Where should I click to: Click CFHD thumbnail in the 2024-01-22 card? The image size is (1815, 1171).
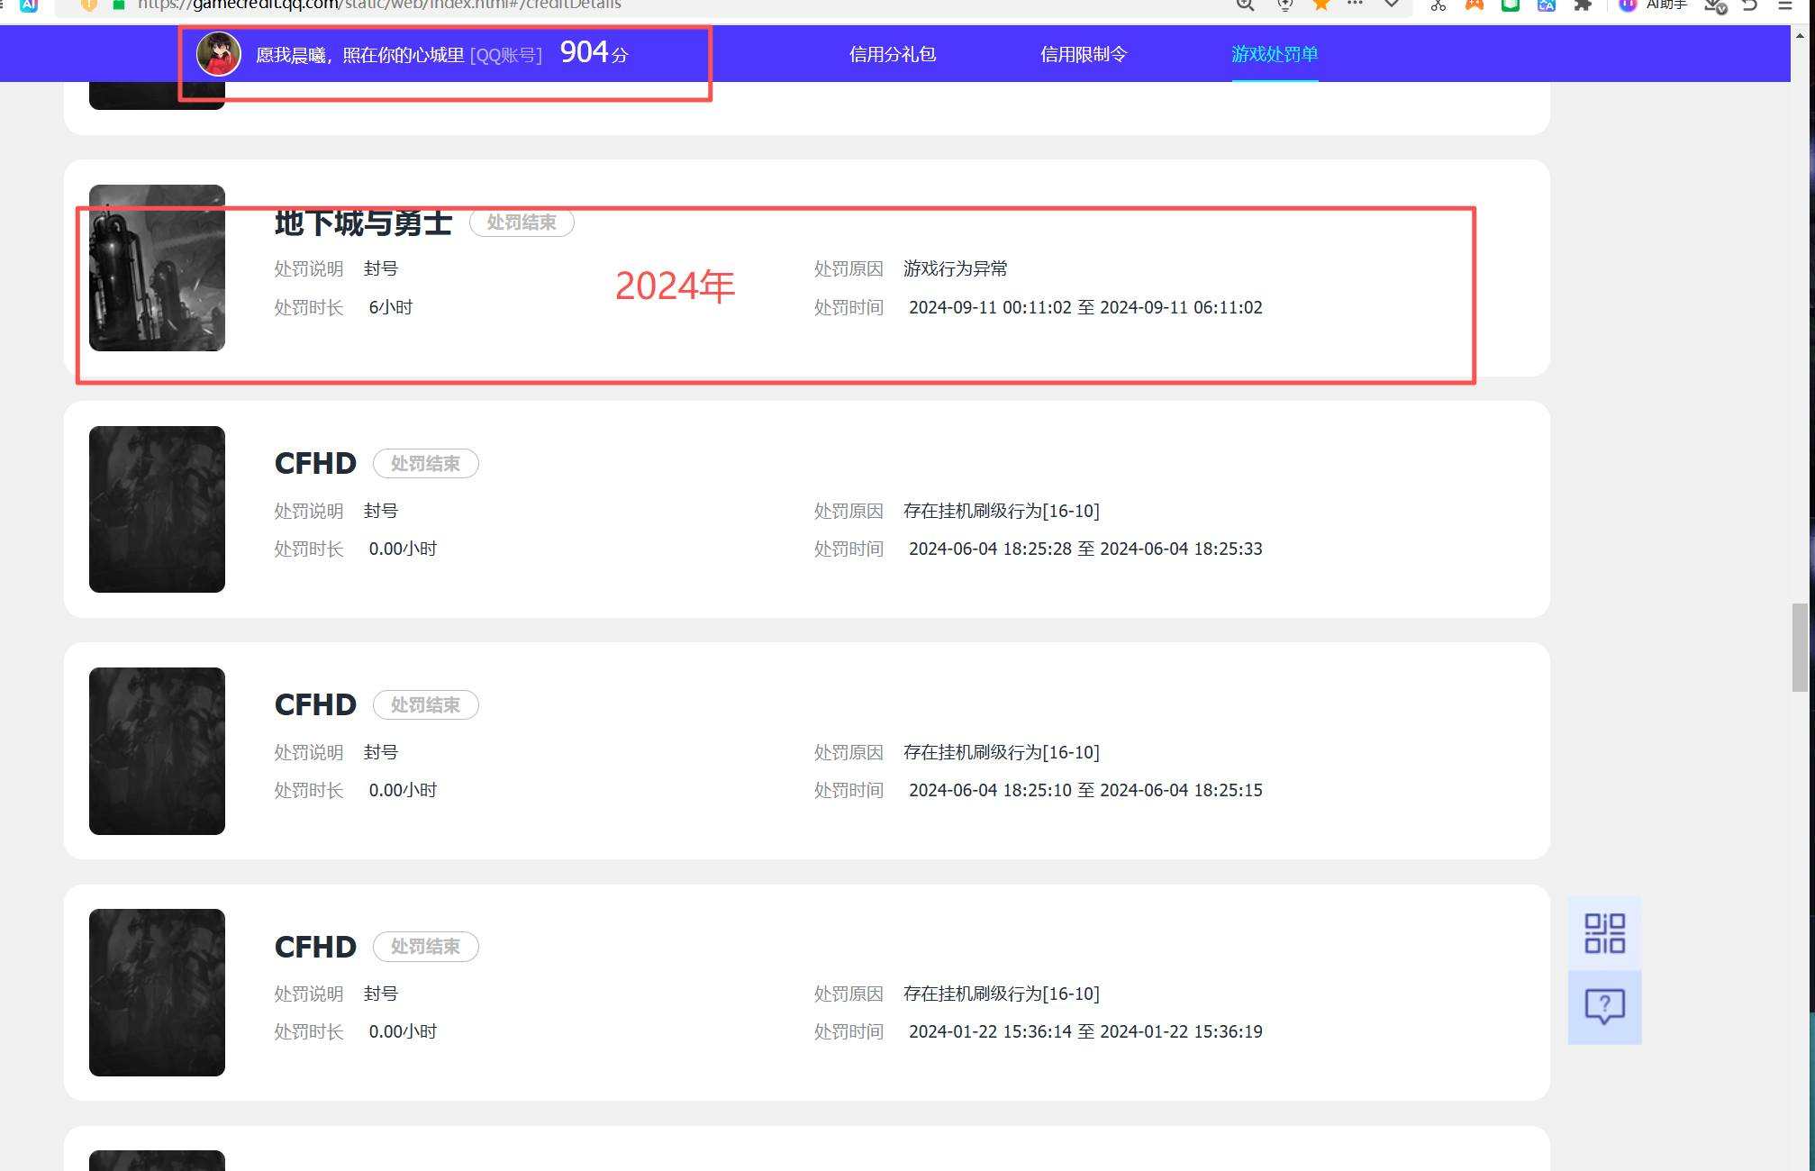(x=157, y=993)
